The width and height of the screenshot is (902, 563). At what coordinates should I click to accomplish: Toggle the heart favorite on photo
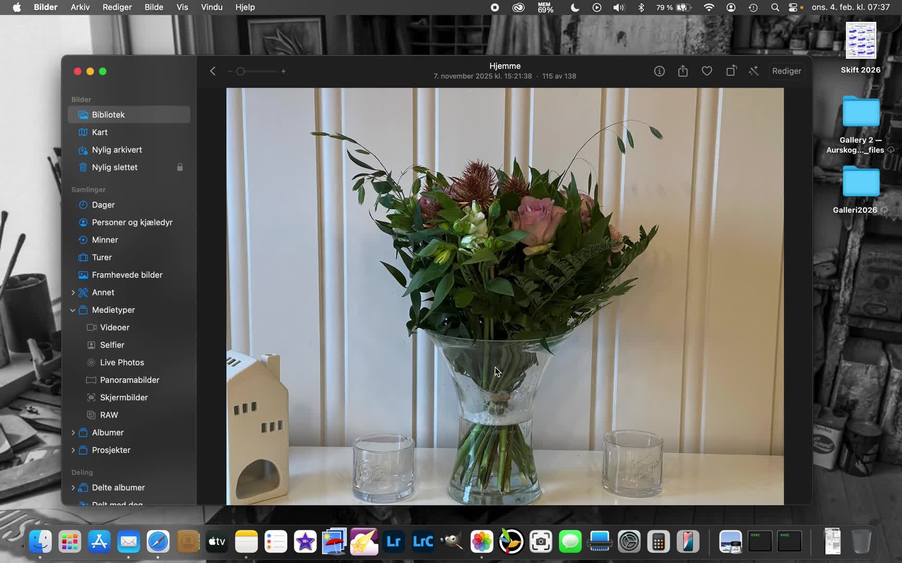click(707, 71)
